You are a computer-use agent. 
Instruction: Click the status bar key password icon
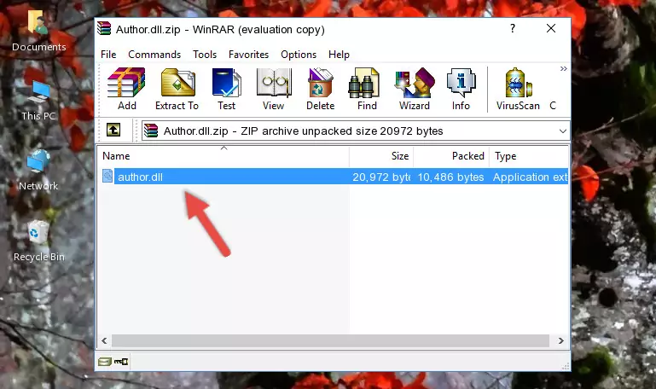(x=121, y=362)
